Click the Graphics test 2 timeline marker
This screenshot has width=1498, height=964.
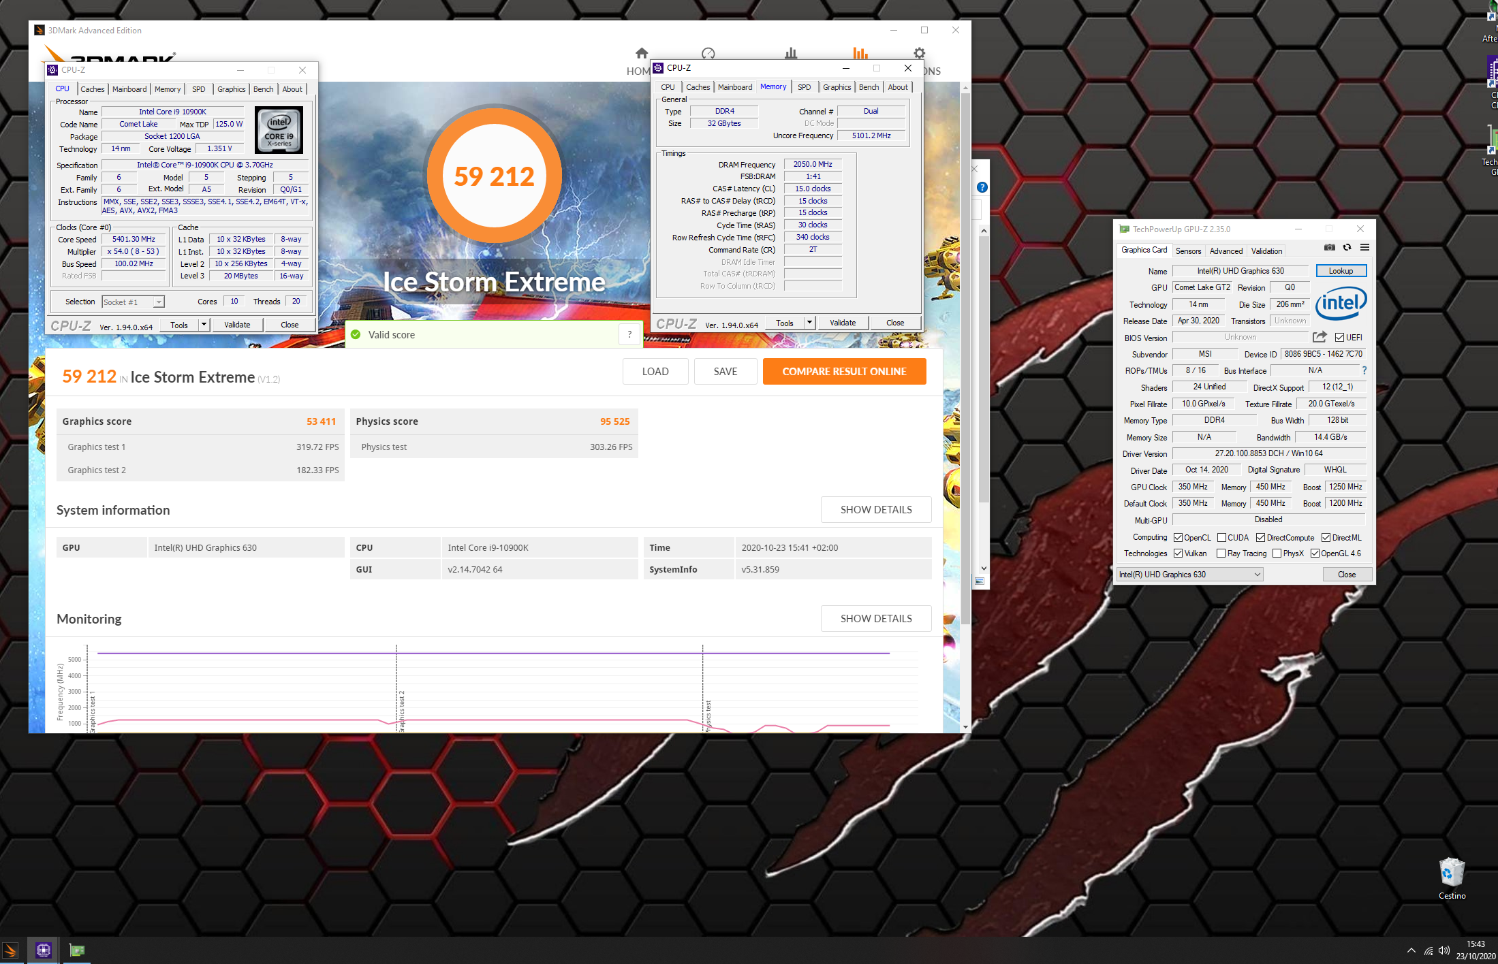[x=401, y=711]
